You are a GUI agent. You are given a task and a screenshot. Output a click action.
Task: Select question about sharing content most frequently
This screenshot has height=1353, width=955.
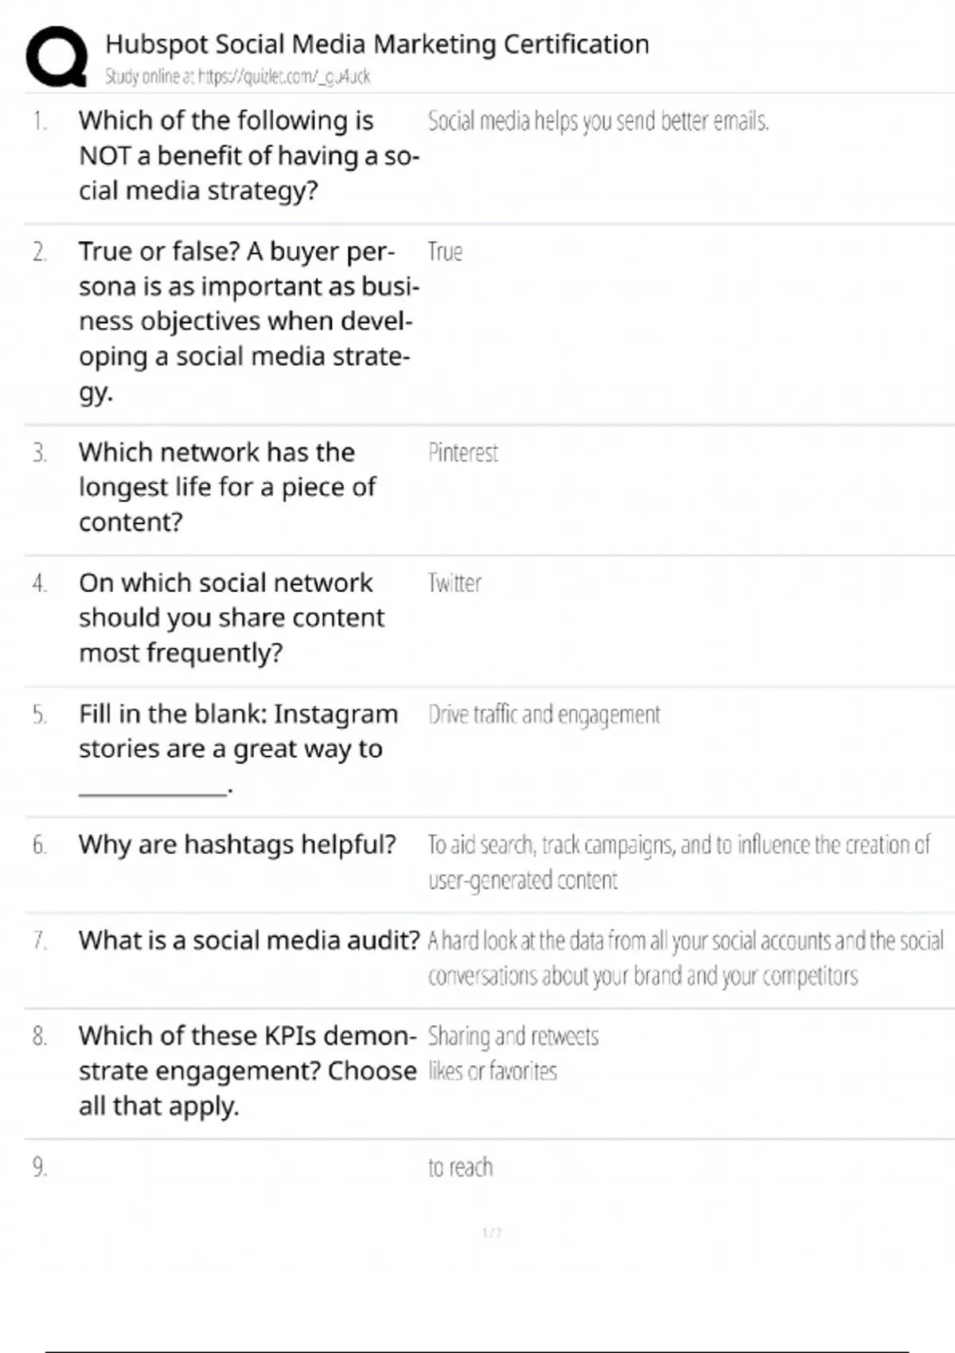click(231, 618)
